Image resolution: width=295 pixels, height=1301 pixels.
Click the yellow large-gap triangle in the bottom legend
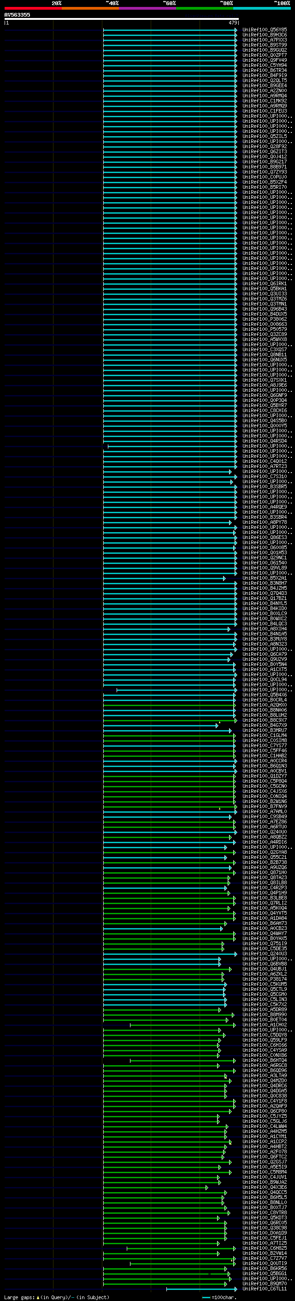tap(38, 1297)
